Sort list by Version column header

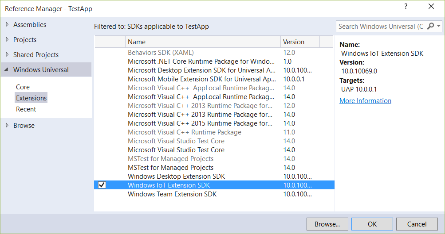pyautogui.click(x=299, y=42)
